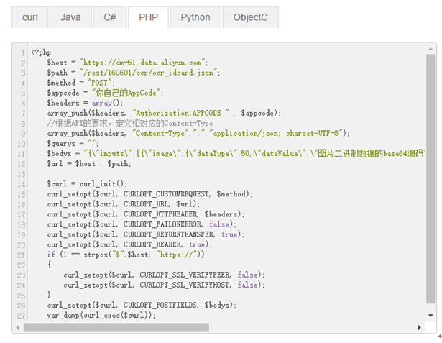Click the $bodys JSON inputs string
442x343 pixels.
point(254,153)
